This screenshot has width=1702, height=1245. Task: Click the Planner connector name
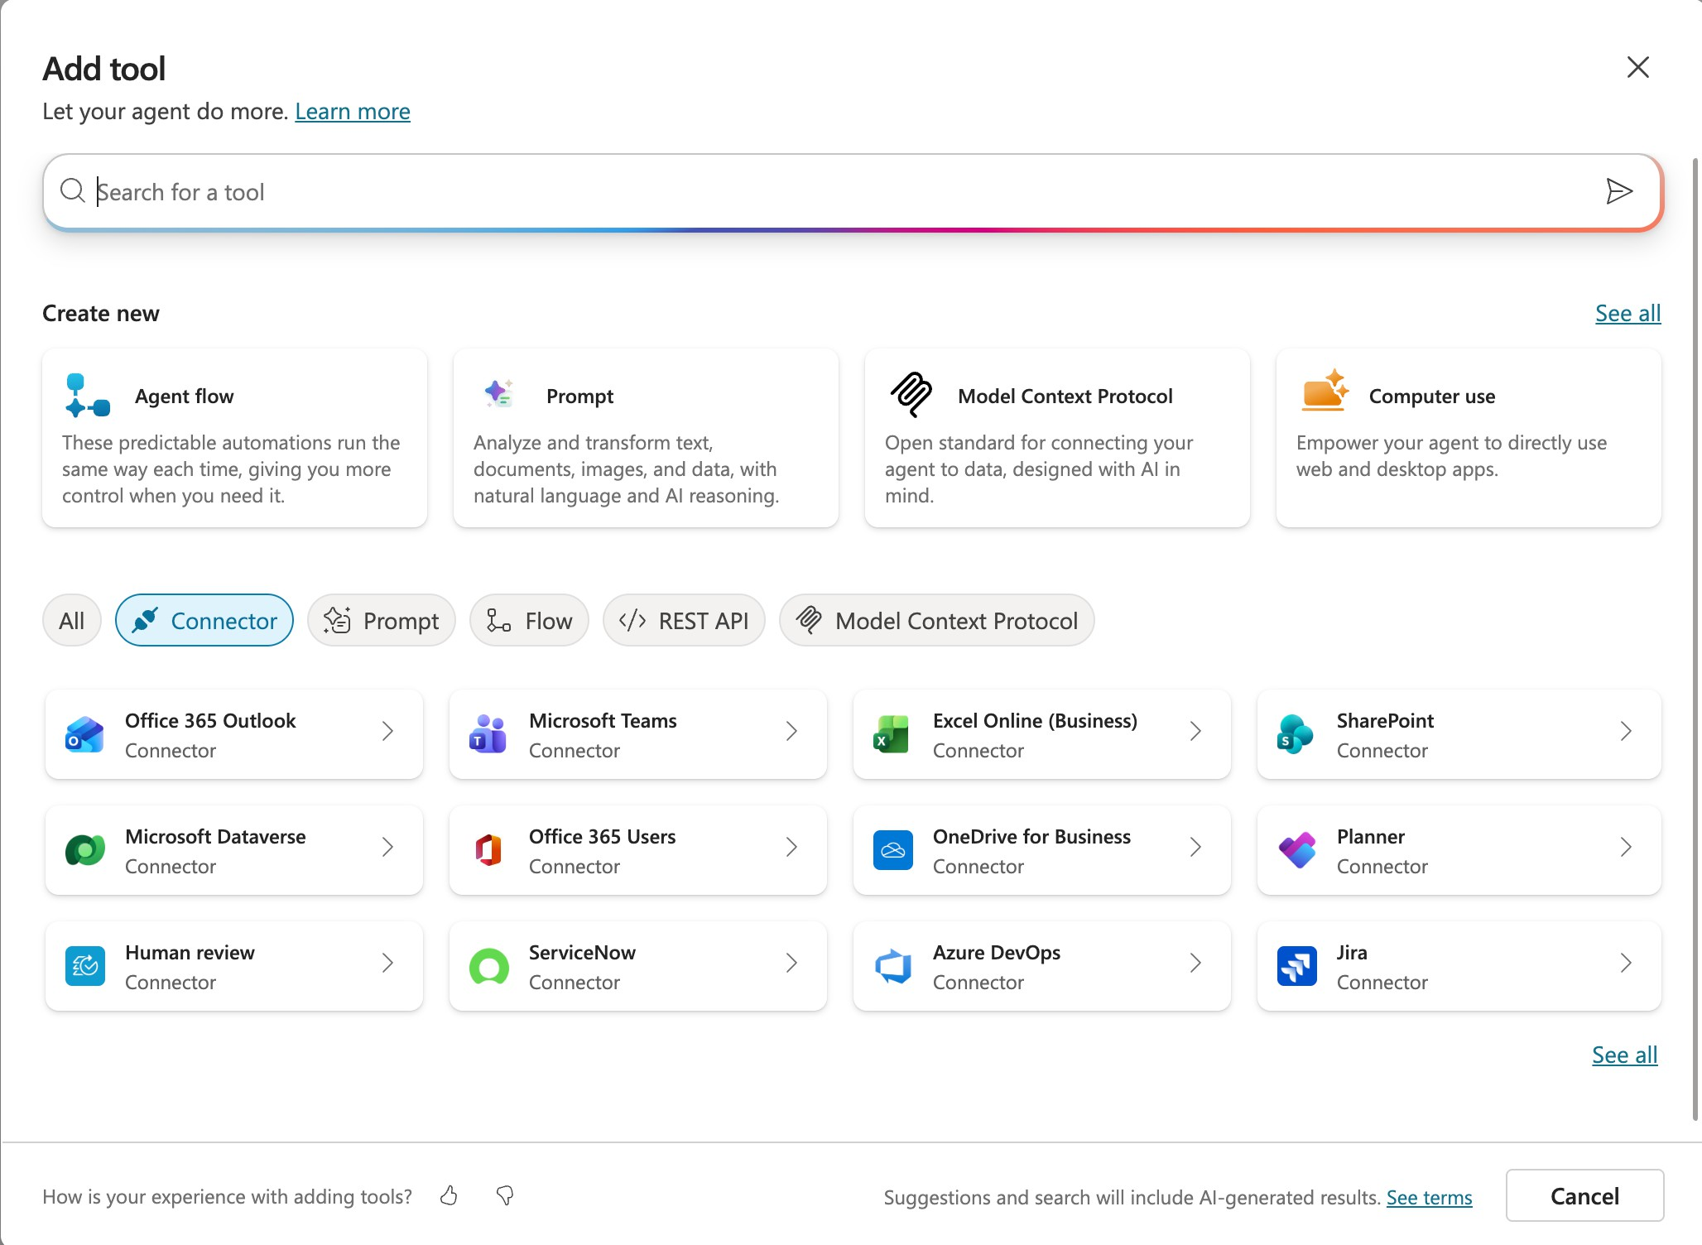1371,836
